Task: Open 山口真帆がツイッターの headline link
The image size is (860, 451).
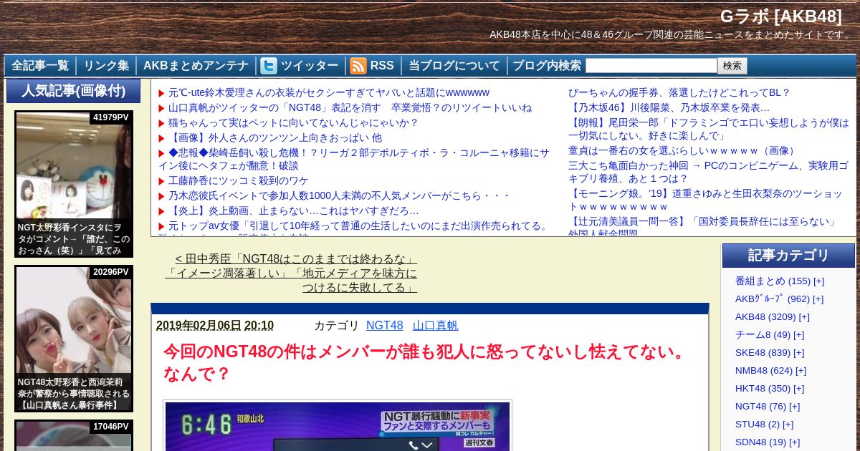Action: [x=350, y=107]
